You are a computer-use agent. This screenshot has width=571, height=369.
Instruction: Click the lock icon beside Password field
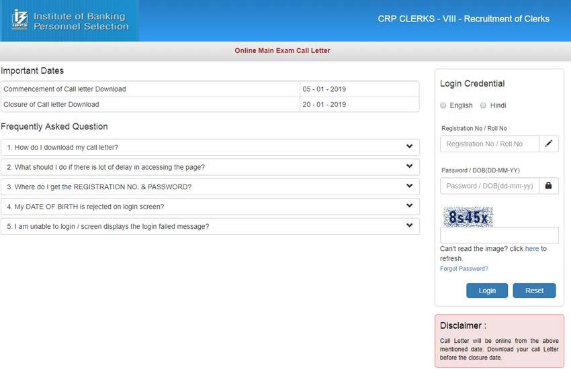tap(548, 186)
